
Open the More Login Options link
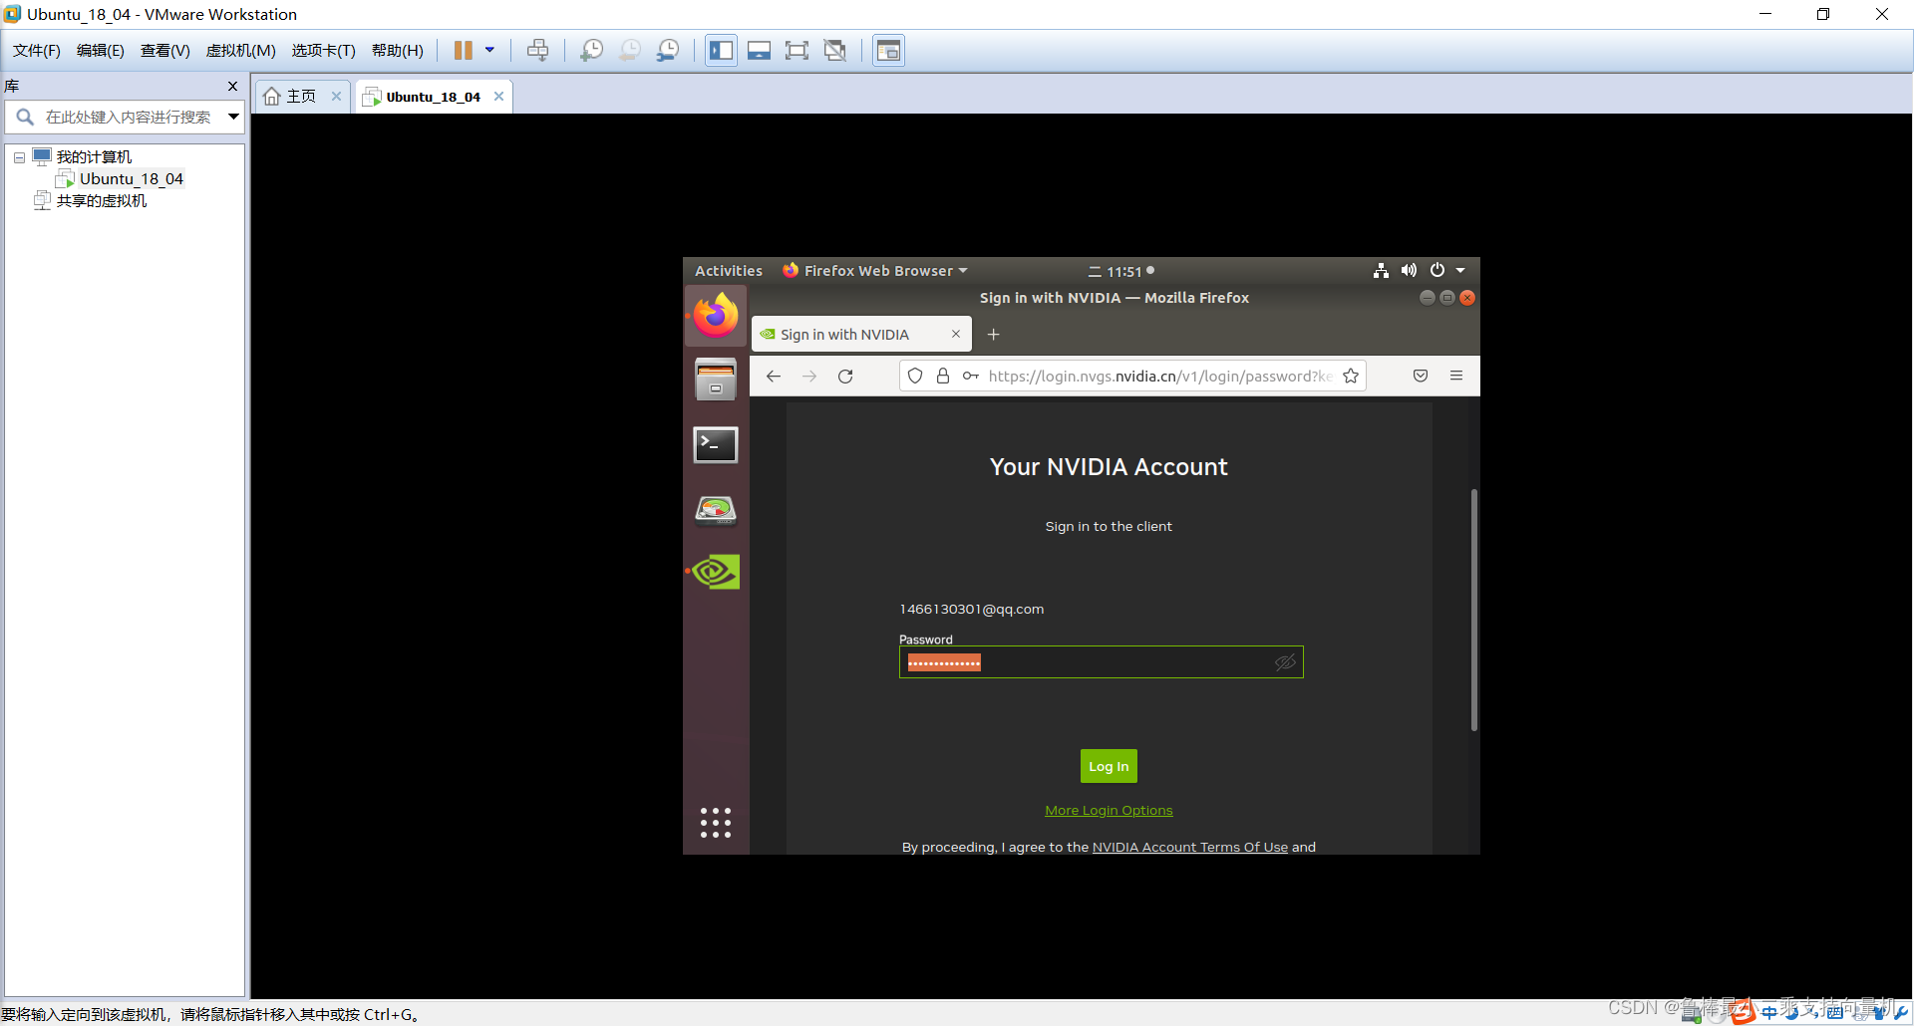click(x=1109, y=810)
